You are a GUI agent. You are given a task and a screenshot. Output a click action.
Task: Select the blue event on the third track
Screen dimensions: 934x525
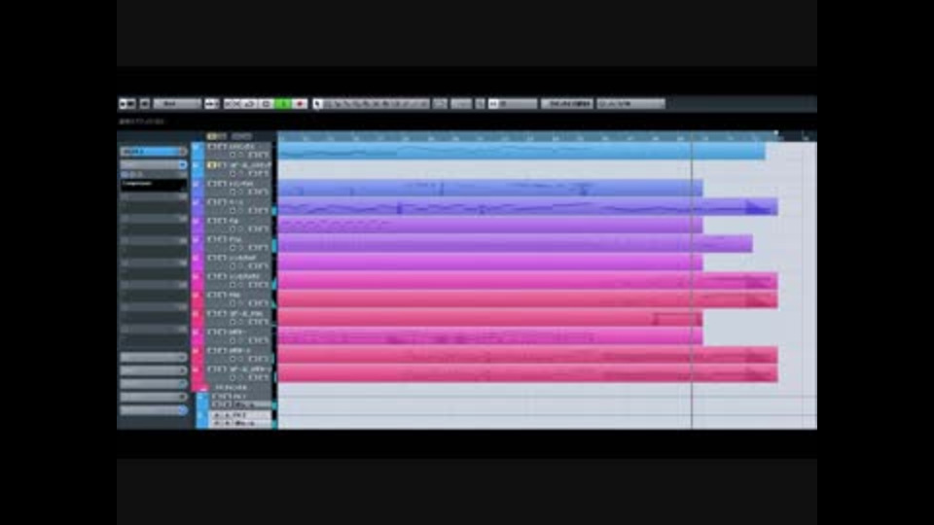tap(490, 188)
